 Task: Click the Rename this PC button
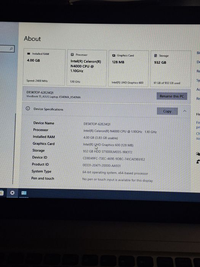(172, 96)
